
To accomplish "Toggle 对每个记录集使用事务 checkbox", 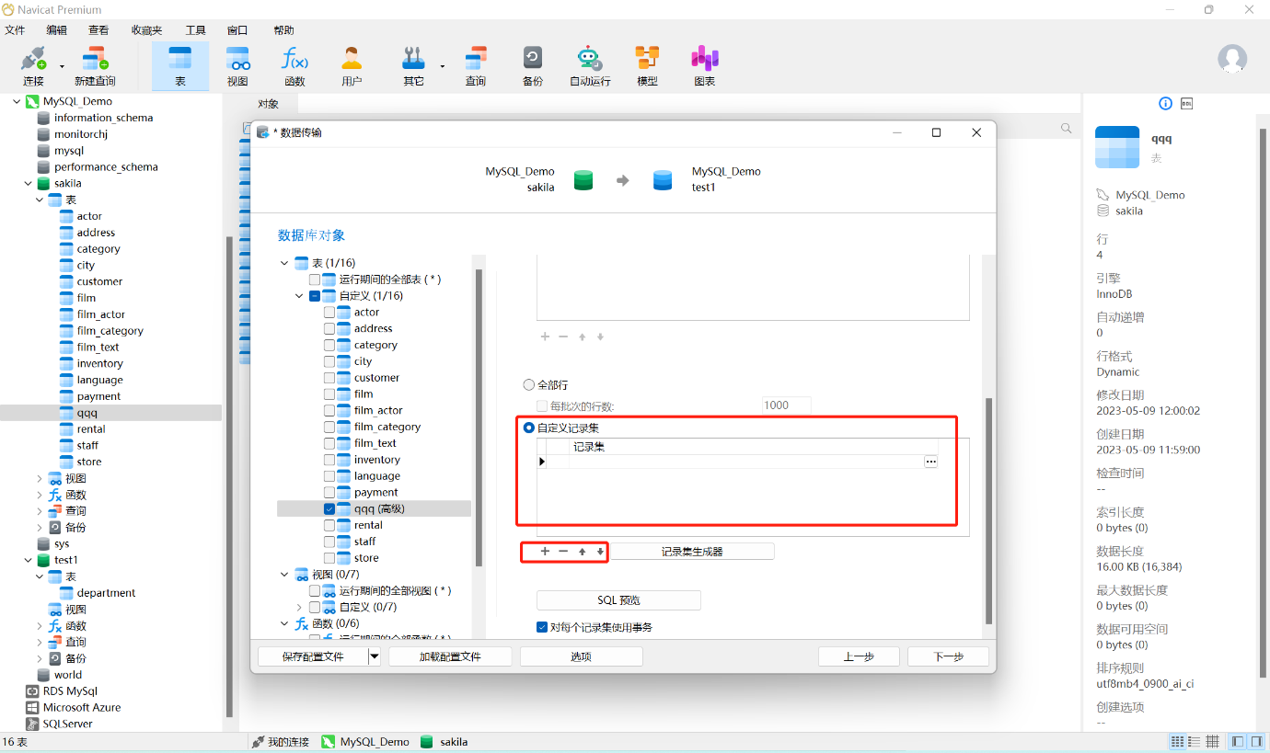I will pyautogui.click(x=542, y=627).
